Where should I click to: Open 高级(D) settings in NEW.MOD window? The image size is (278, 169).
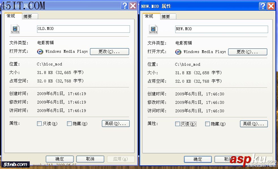tap(254, 124)
